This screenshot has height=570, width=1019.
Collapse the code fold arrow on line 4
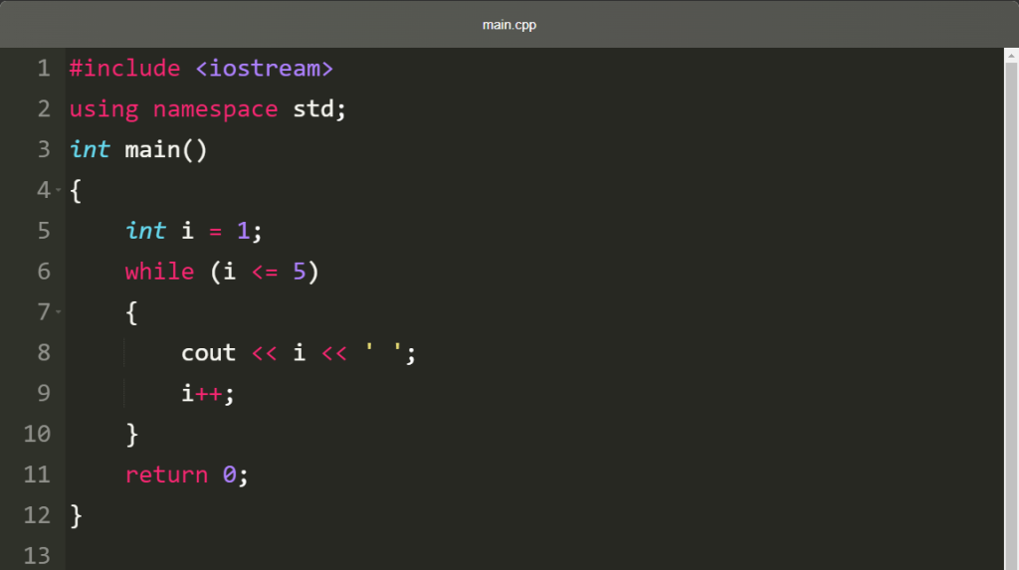[x=59, y=190]
